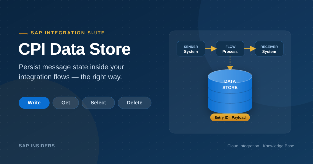Click the Receiver System box
Screen dimensions: 313x164
pos(269,49)
